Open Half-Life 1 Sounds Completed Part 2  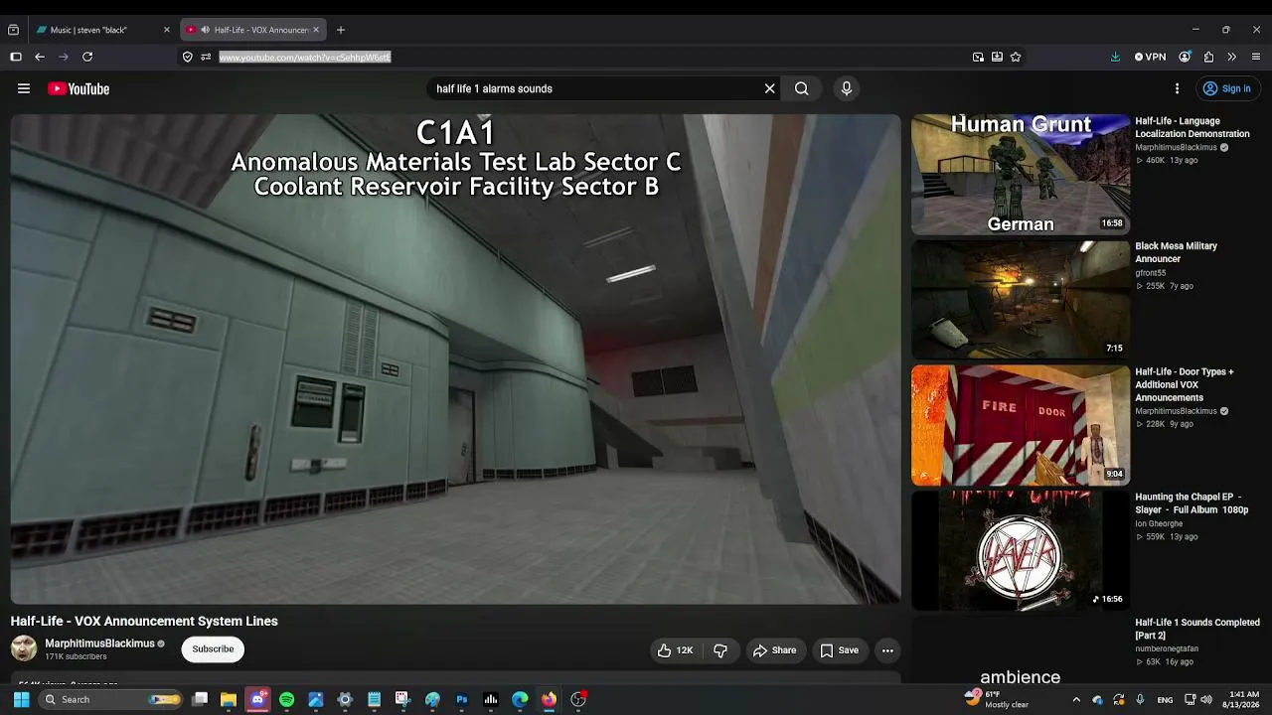1197,629
